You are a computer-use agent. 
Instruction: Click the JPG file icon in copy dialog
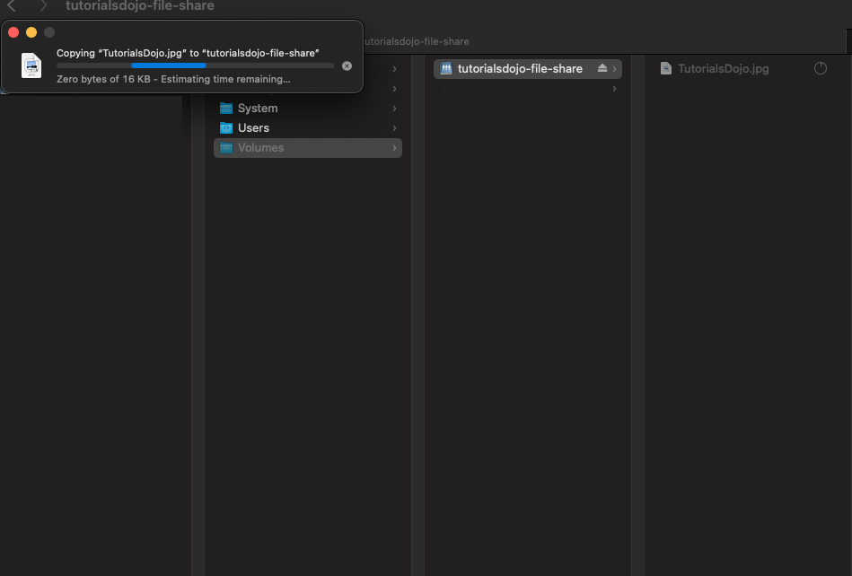(x=31, y=65)
